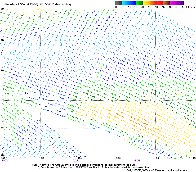
Task: Click the latitude label '42'
Action: tap(2, 128)
